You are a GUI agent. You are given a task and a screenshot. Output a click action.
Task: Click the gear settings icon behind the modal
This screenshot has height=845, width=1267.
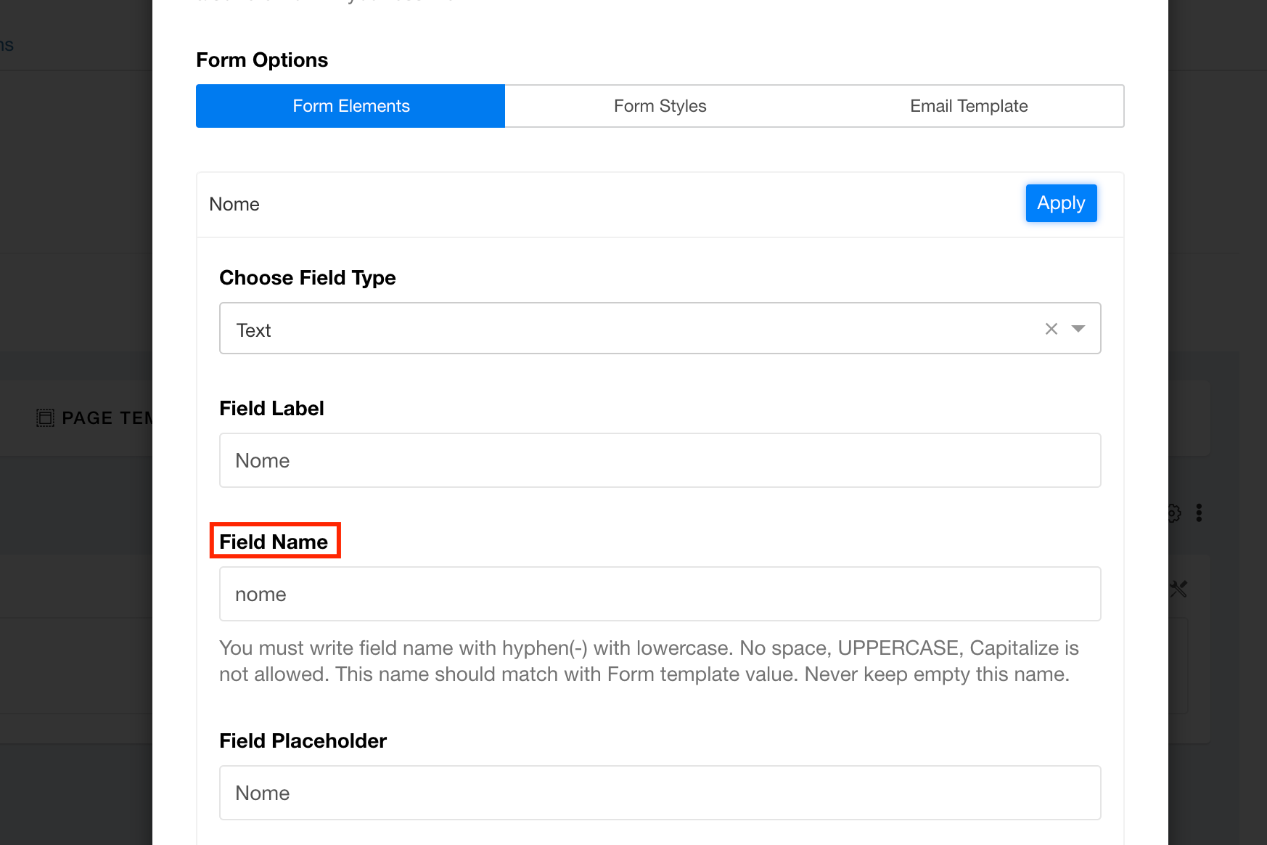[1174, 513]
